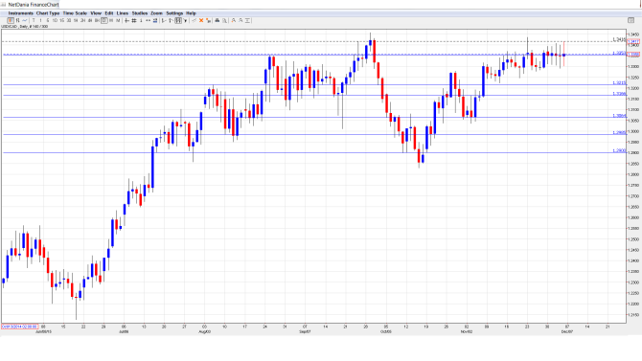Click the Aug/03 date axis label
The height and width of the screenshot is (361, 642).
click(204, 332)
